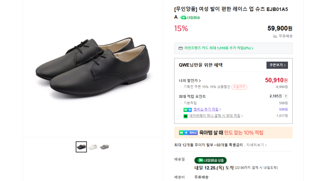Click the question mark help icon beside 2,185원

pyautogui.click(x=286, y=96)
